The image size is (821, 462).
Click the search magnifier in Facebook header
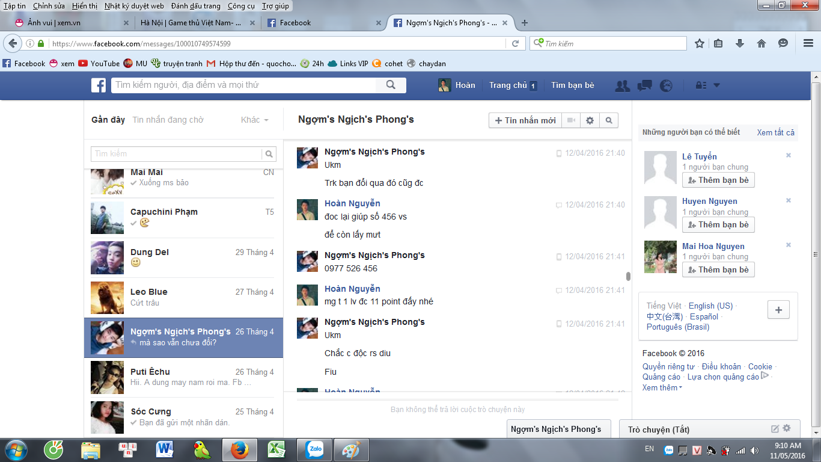point(391,85)
